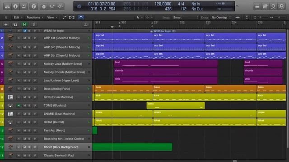
Task: Open the Snap Smart dropdown
Action: [185, 18]
